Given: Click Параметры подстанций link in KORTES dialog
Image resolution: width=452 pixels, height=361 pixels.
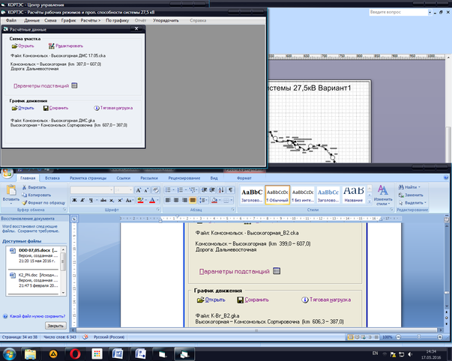Looking at the screenshot, I should tap(41, 86).
